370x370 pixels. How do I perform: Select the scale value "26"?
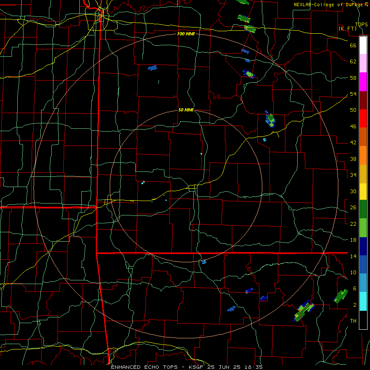pos(353,208)
